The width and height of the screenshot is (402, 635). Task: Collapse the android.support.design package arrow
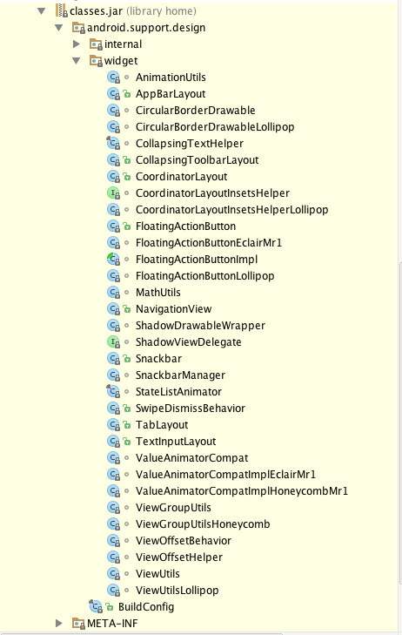click(x=59, y=28)
